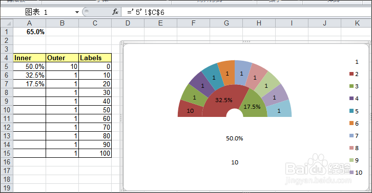Select Labels cell containing 70

[x=95, y=127]
